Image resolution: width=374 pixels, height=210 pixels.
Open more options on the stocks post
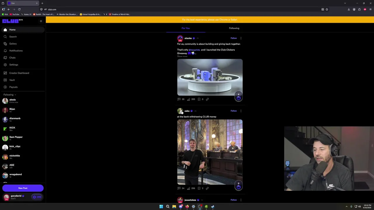(x=241, y=38)
